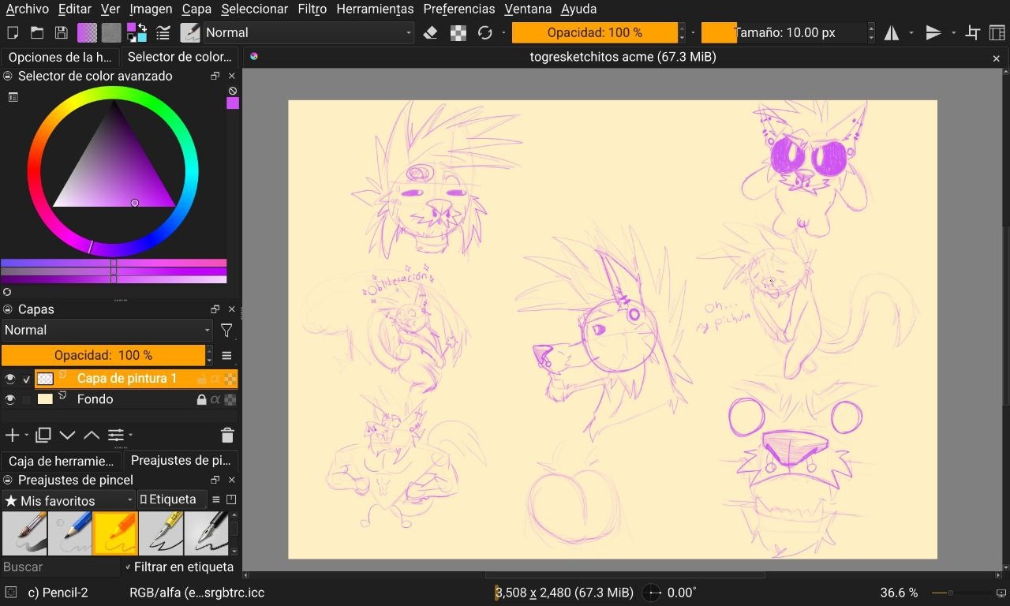Delete layer using the trash icon

pos(227,435)
